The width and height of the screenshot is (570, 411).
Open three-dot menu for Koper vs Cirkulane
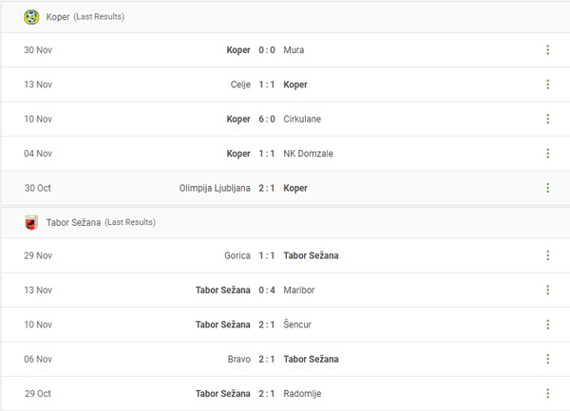click(547, 119)
